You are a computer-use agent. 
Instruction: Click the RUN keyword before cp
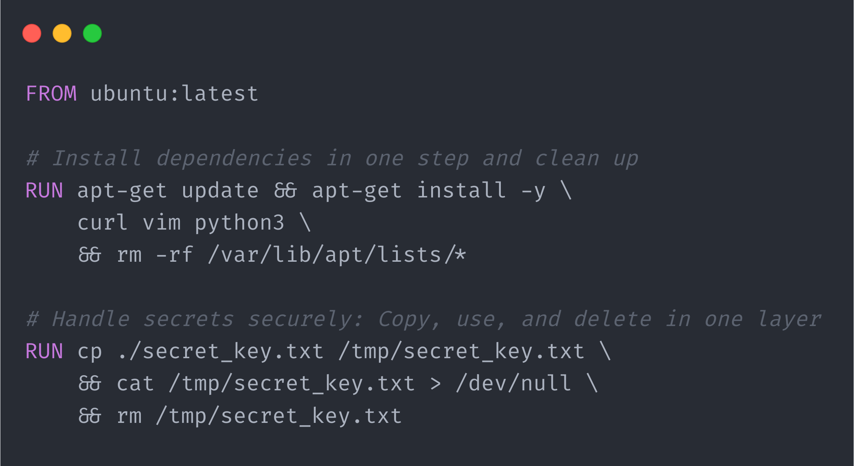pos(44,351)
